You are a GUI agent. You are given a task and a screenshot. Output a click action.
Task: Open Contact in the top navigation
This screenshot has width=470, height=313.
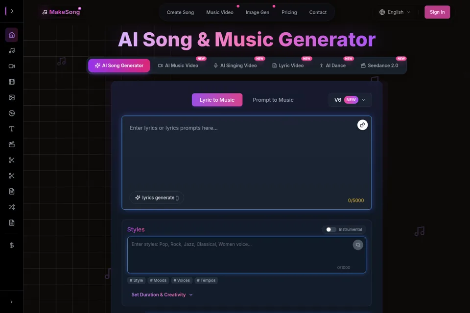pos(318,12)
